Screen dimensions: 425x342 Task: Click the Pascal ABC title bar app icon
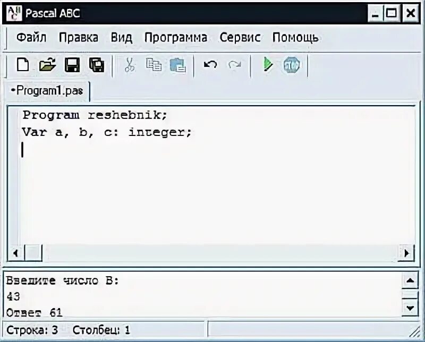coord(14,13)
